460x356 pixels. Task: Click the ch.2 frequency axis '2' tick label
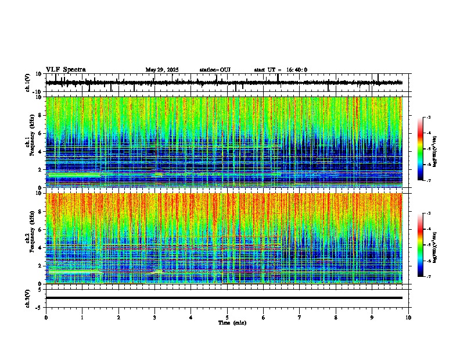click(x=40, y=266)
